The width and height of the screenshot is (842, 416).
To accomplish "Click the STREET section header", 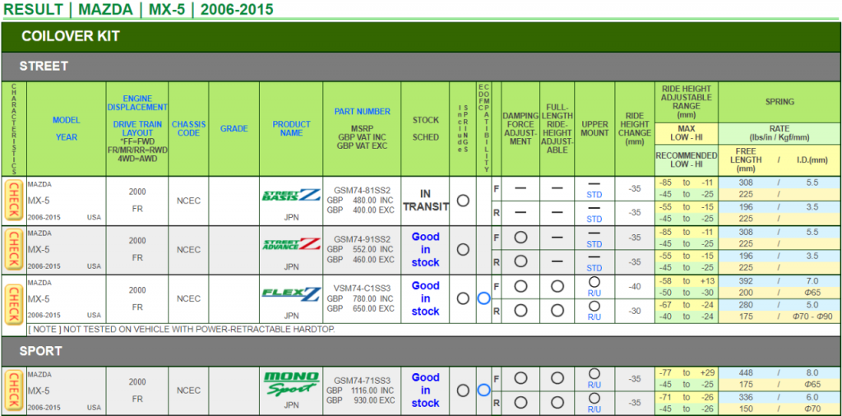I will [420, 67].
